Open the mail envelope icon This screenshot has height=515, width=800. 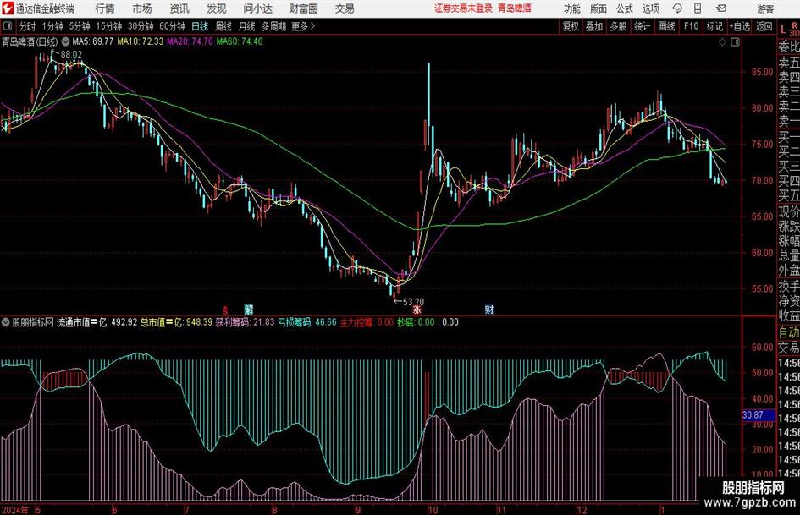[721, 8]
